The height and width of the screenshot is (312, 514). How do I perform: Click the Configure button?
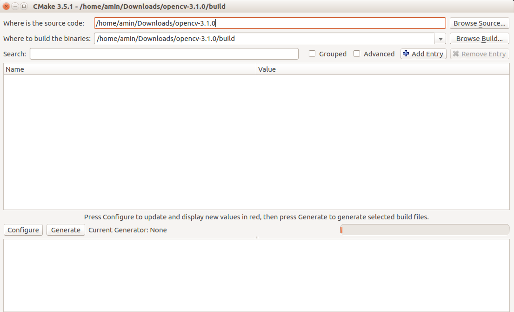(23, 230)
